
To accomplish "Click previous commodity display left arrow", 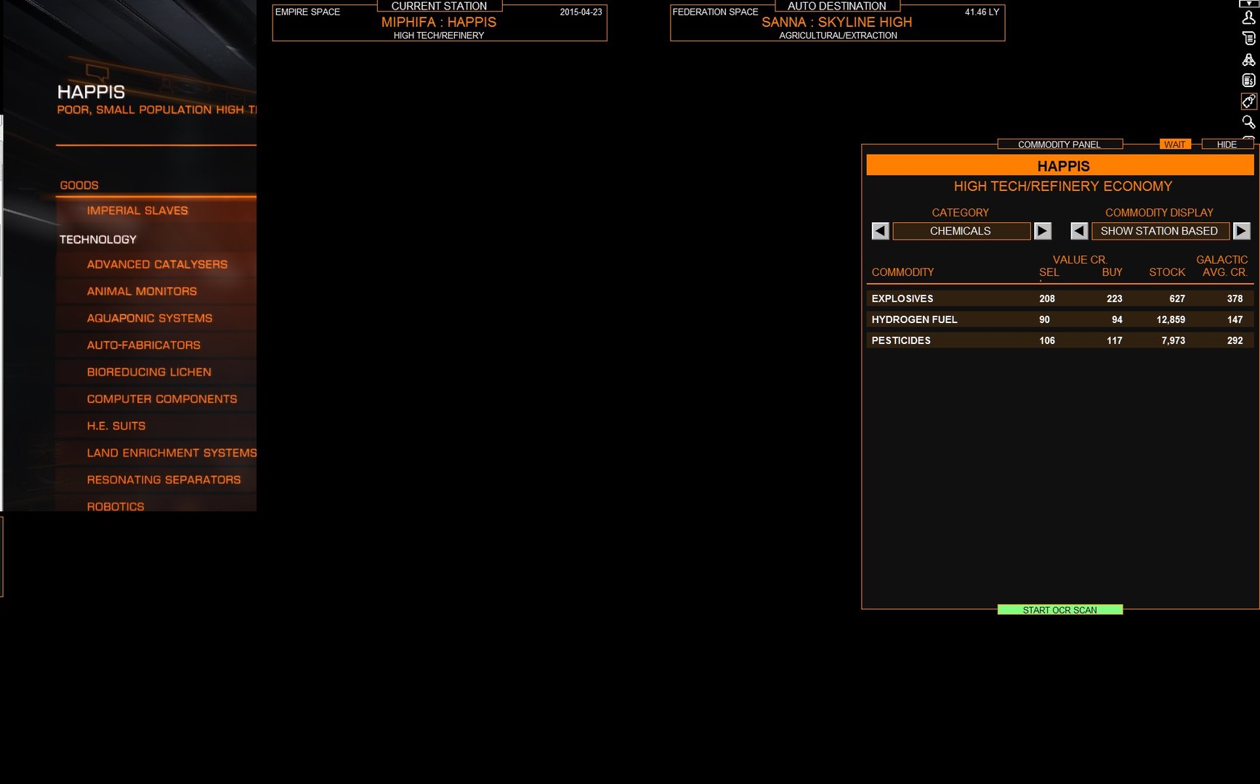I will click(x=1079, y=231).
